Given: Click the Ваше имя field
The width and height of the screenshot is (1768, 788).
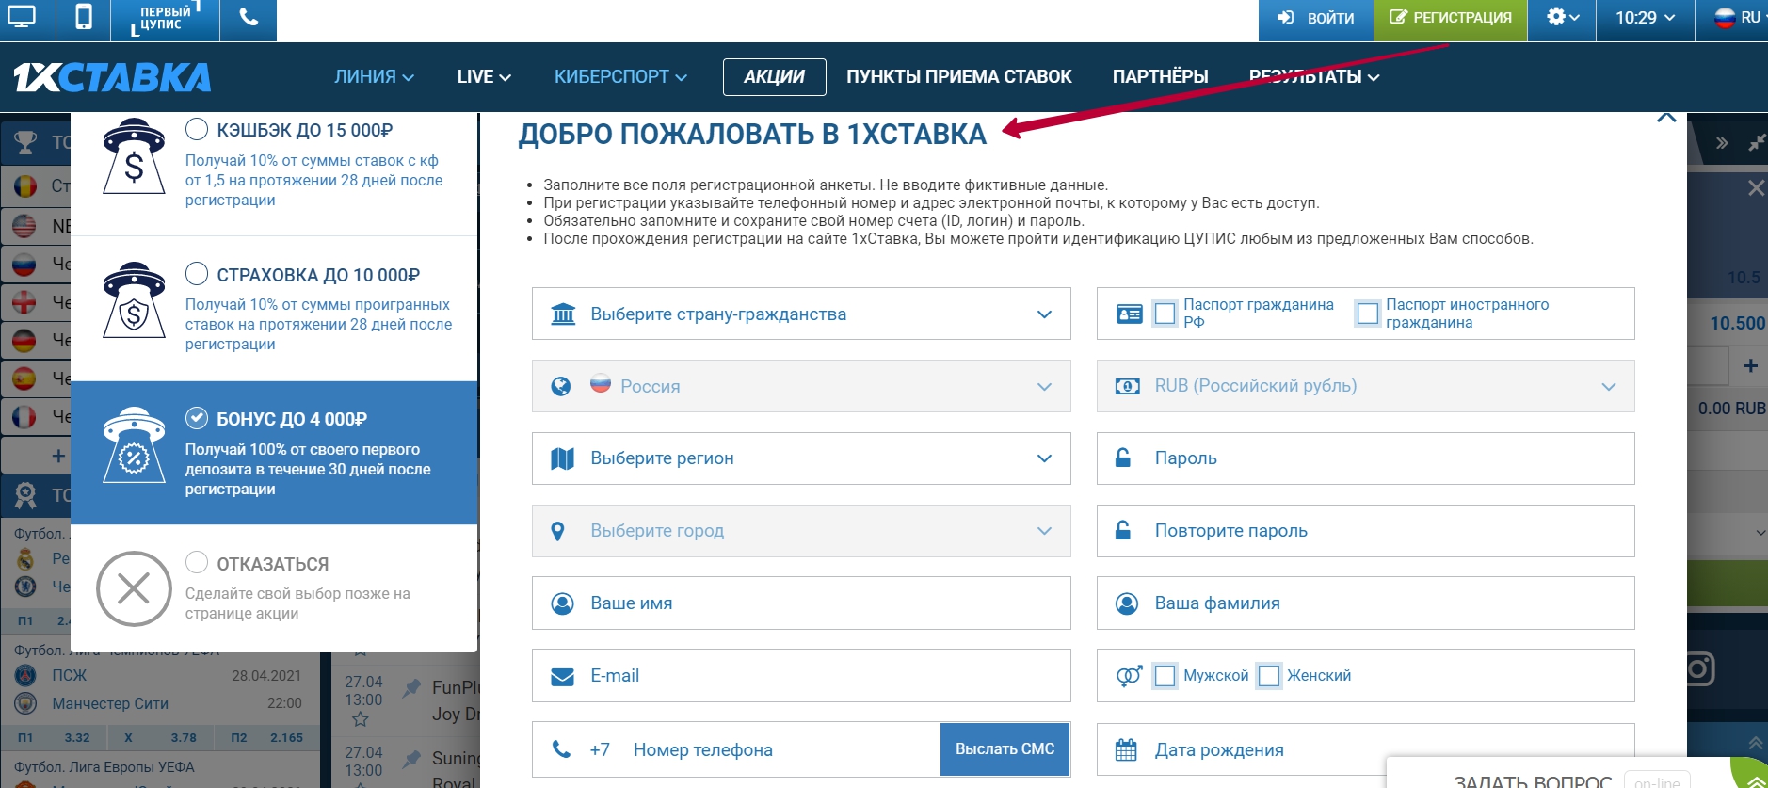Looking at the screenshot, I should point(801,603).
